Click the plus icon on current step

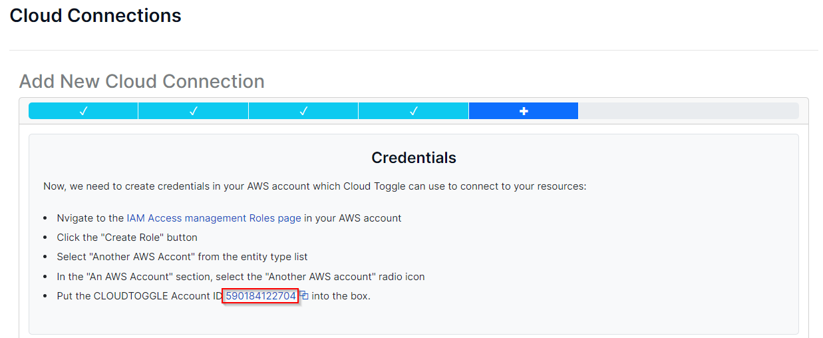(x=524, y=111)
